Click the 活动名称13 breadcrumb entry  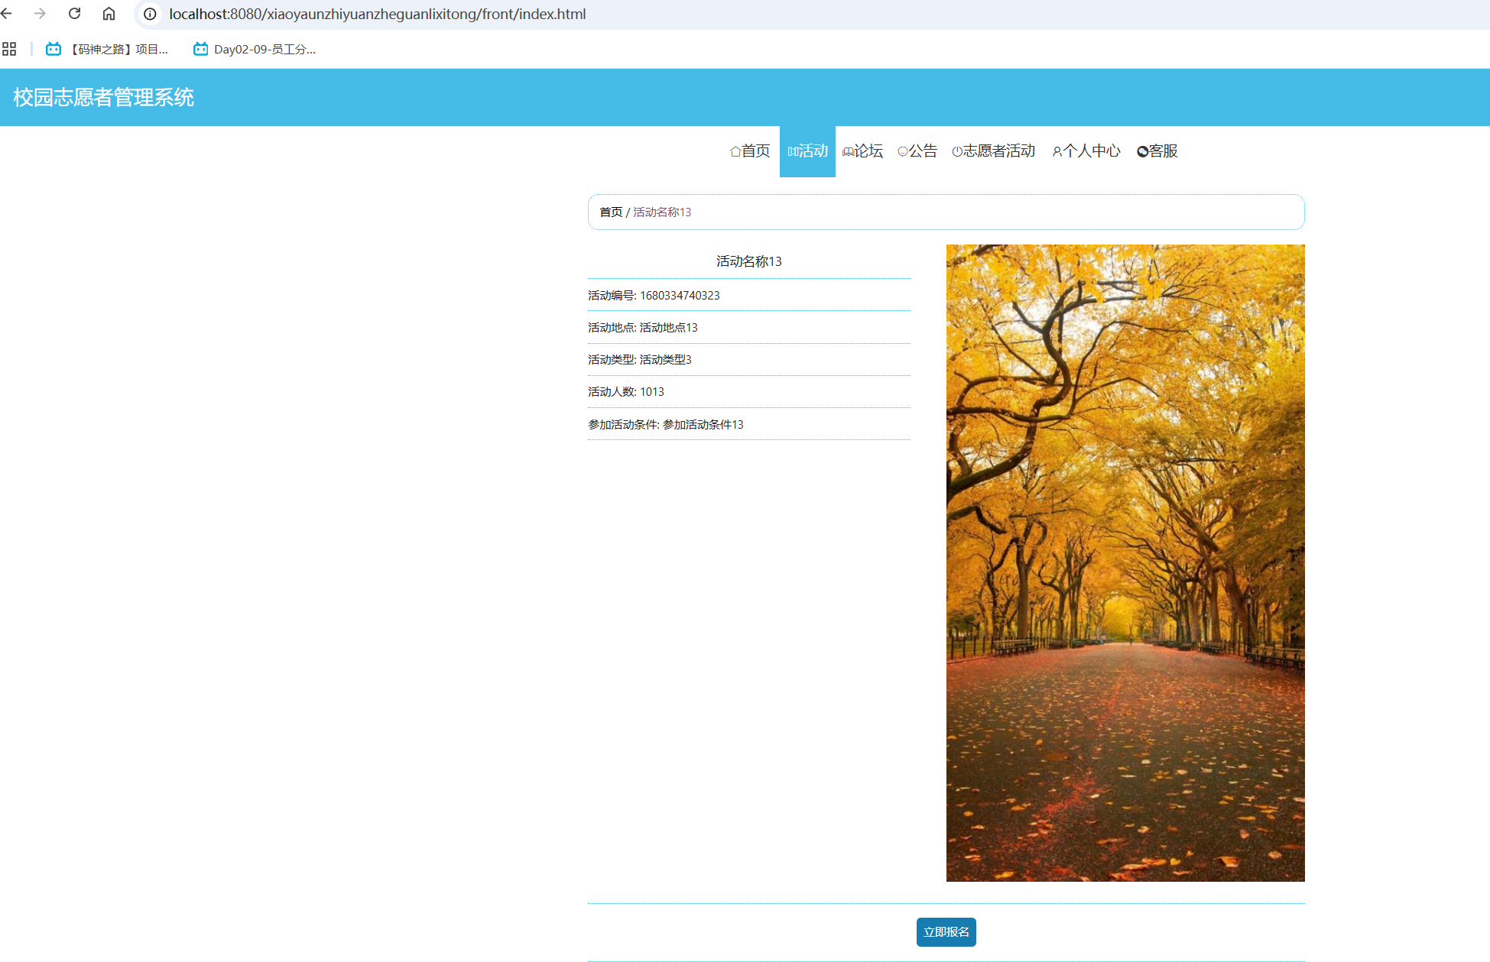click(x=662, y=212)
